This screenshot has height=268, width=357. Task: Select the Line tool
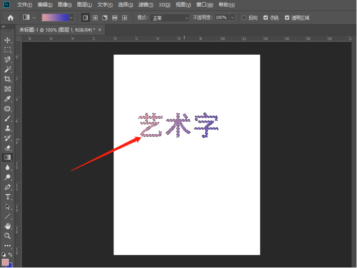point(7,216)
